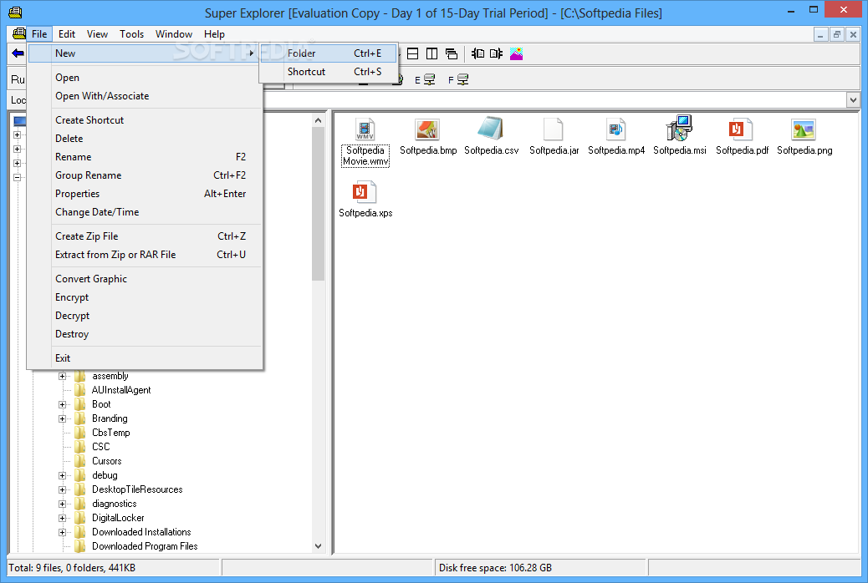The height and width of the screenshot is (583, 868).
Task: Click the Super Explorer title bar icon
Action: [x=16, y=13]
